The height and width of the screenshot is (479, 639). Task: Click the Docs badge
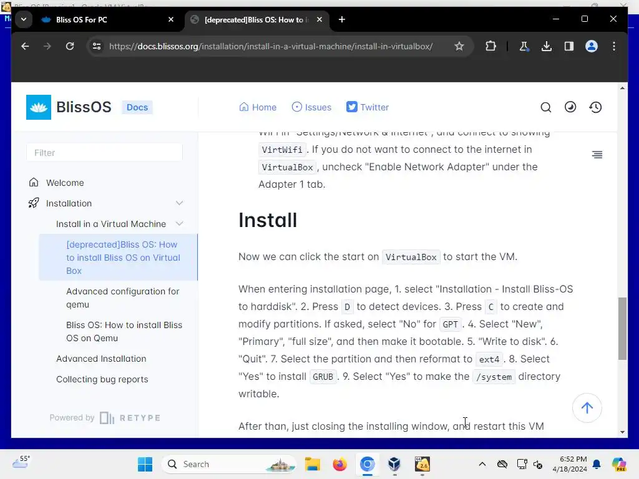click(137, 107)
